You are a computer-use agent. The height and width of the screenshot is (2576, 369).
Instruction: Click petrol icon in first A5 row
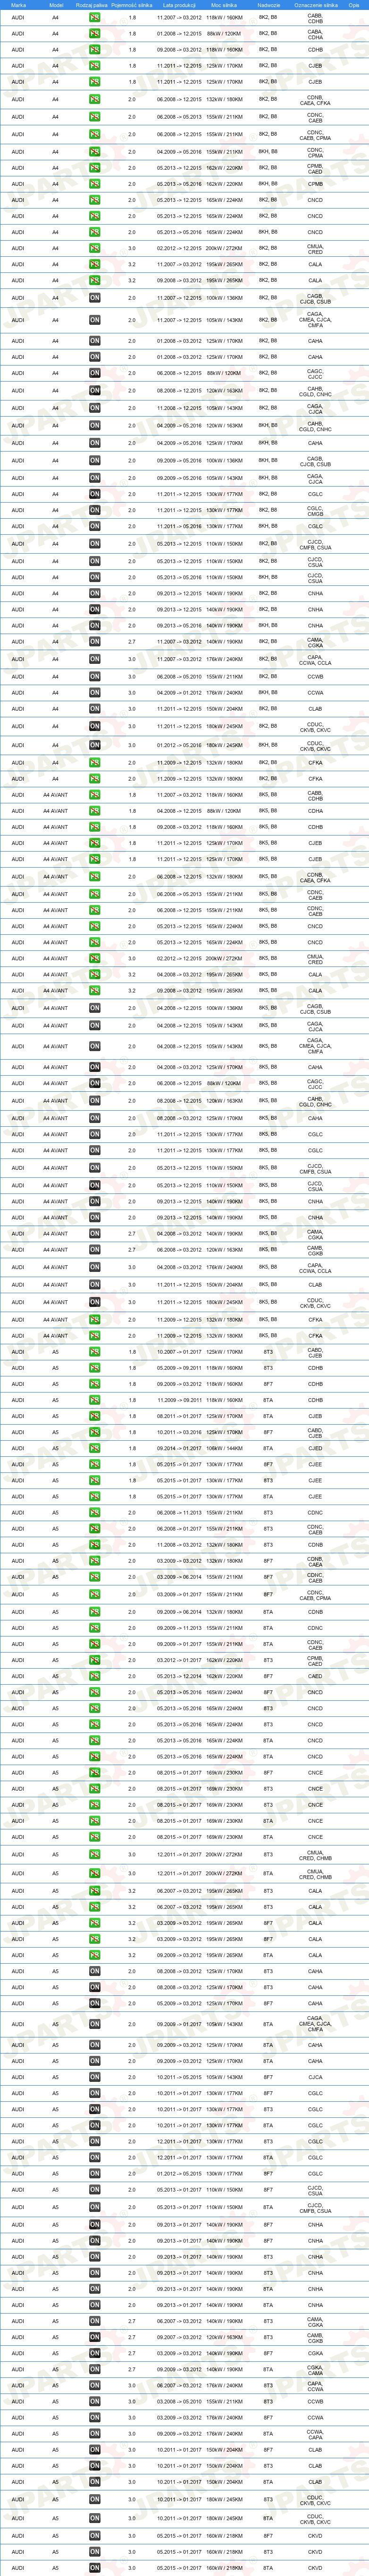pos(95,1352)
